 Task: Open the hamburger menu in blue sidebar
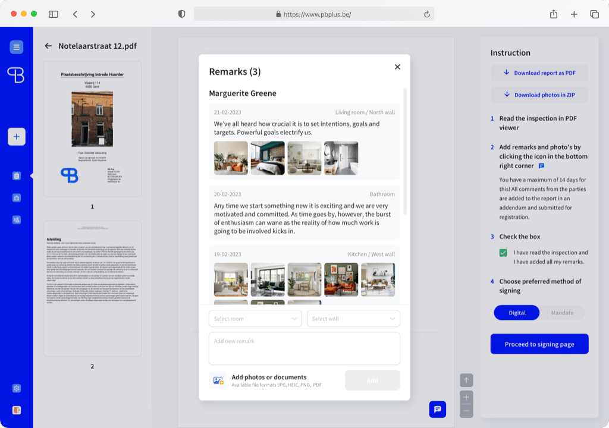coord(16,47)
